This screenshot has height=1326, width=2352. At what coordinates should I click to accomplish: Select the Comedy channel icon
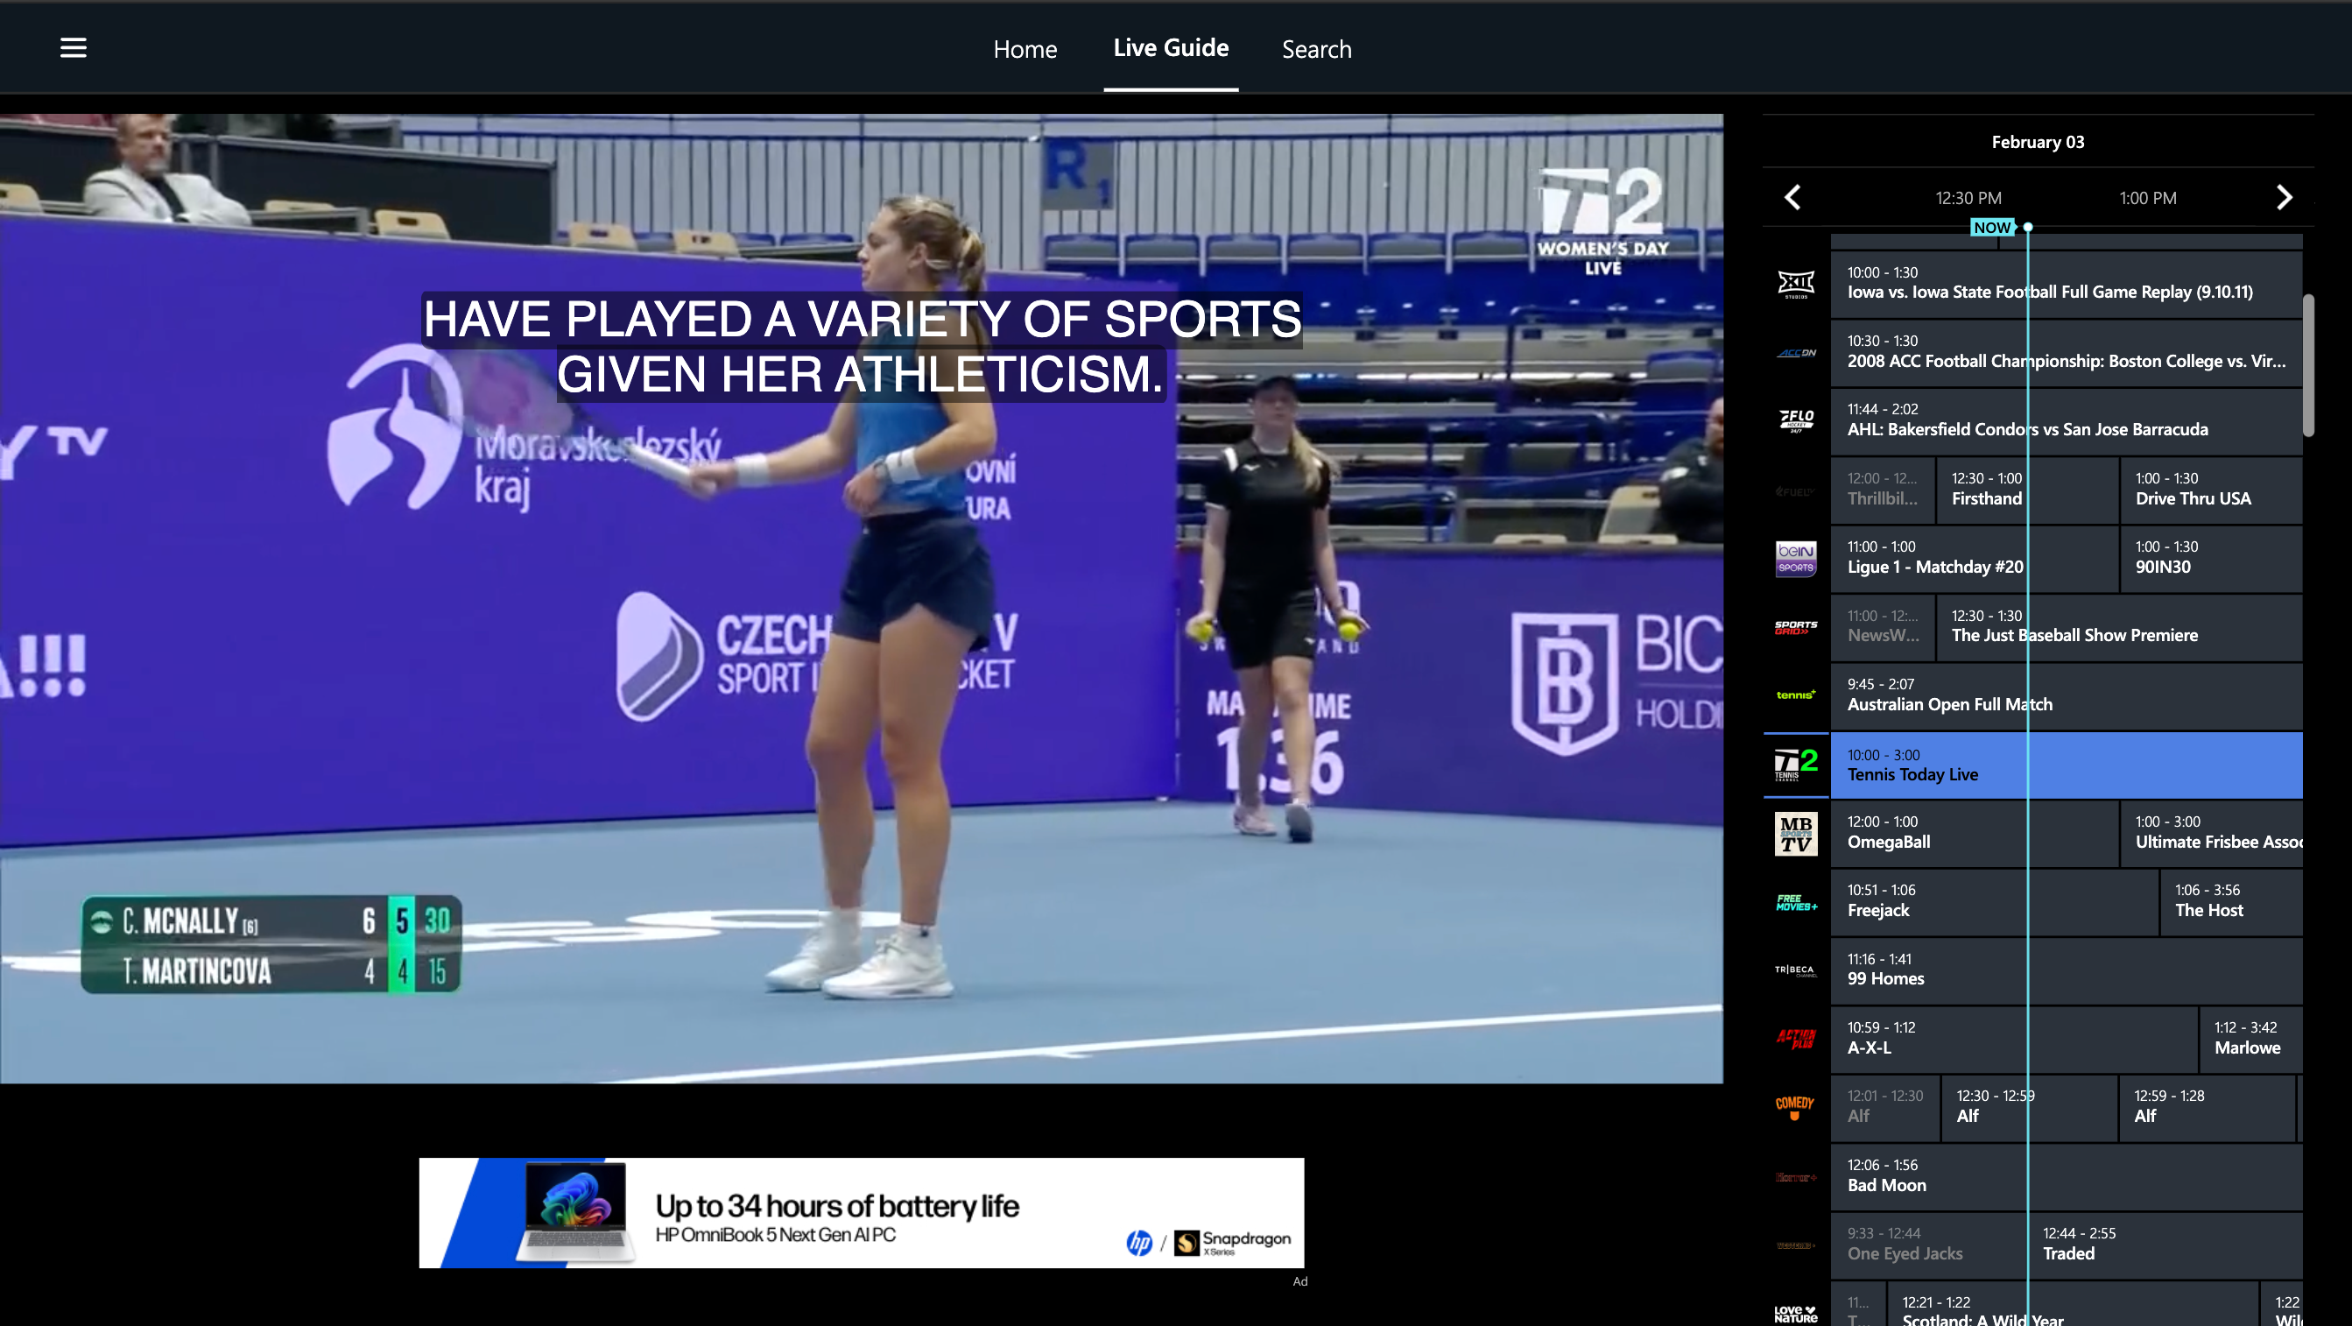point(1794,1108)
